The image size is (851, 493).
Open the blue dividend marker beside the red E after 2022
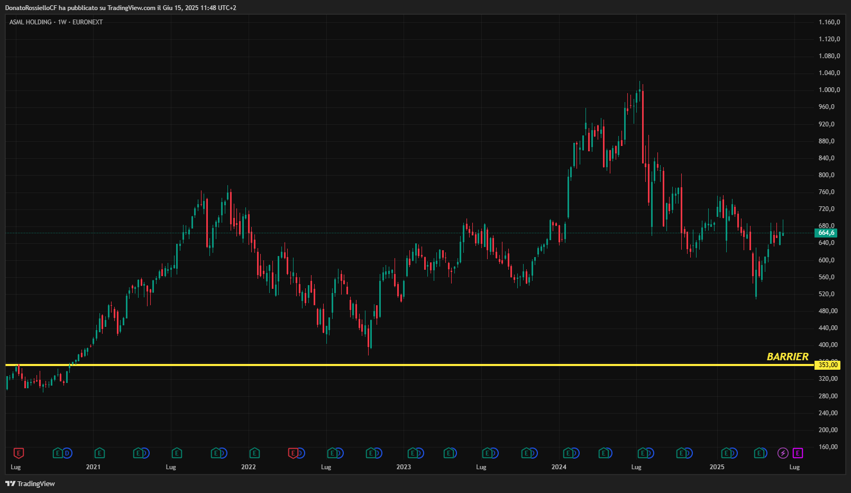[x=300, y=453]
